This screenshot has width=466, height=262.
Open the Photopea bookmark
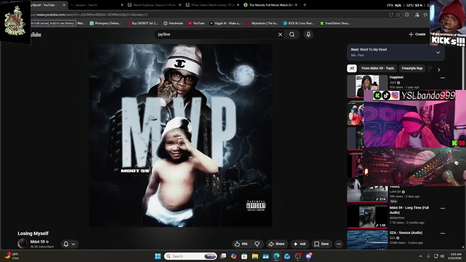click(105, 23)
